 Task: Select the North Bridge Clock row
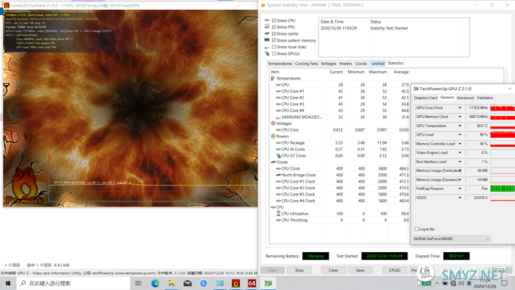pos(340,175)
